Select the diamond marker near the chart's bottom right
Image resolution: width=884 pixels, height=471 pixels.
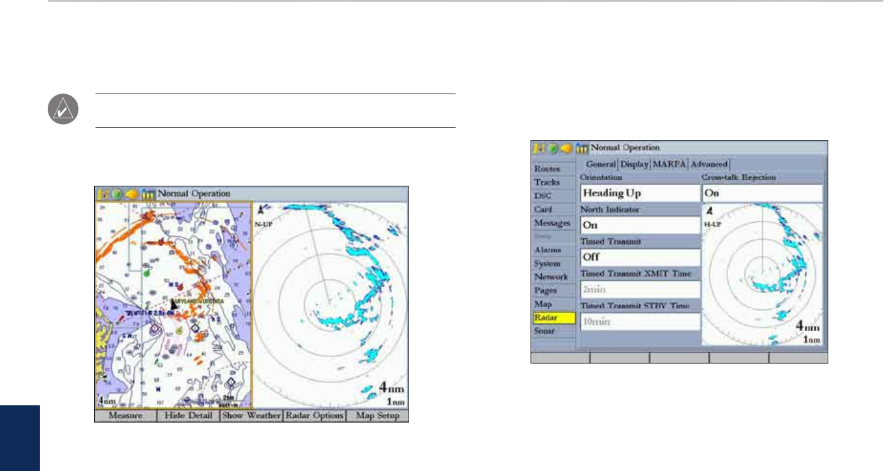click(230, 383)
